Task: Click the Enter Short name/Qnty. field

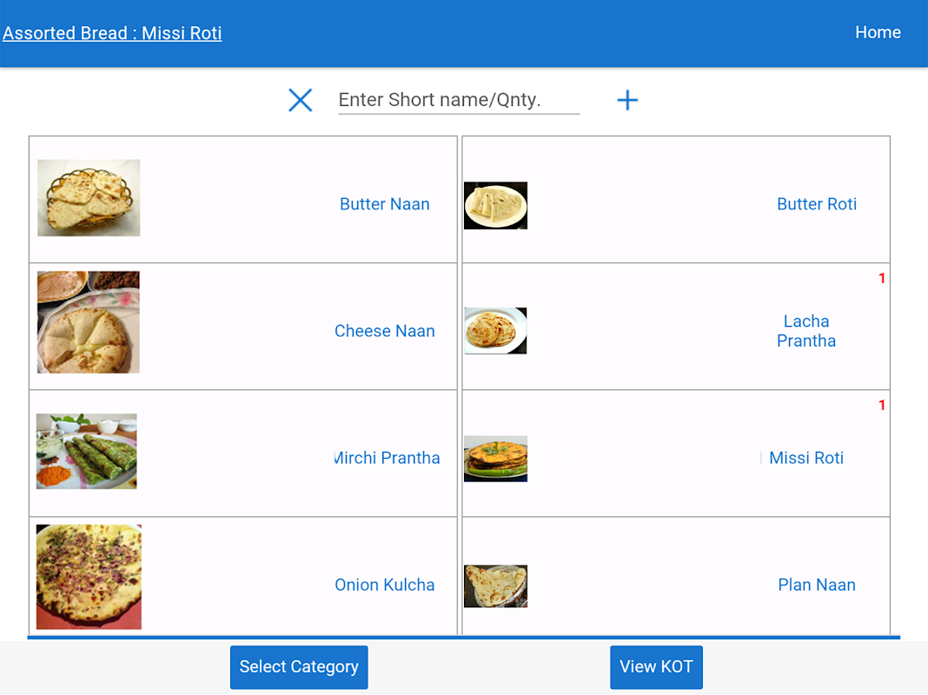Action: tap(458, 100)
